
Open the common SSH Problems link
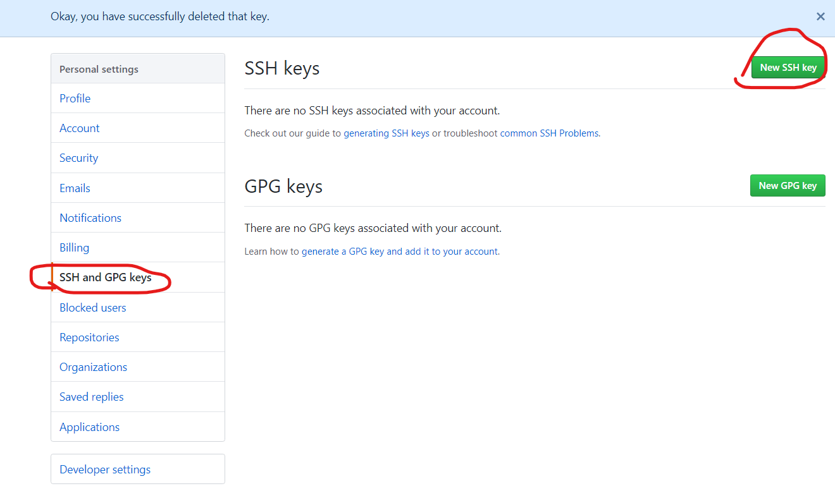[549, 133]
